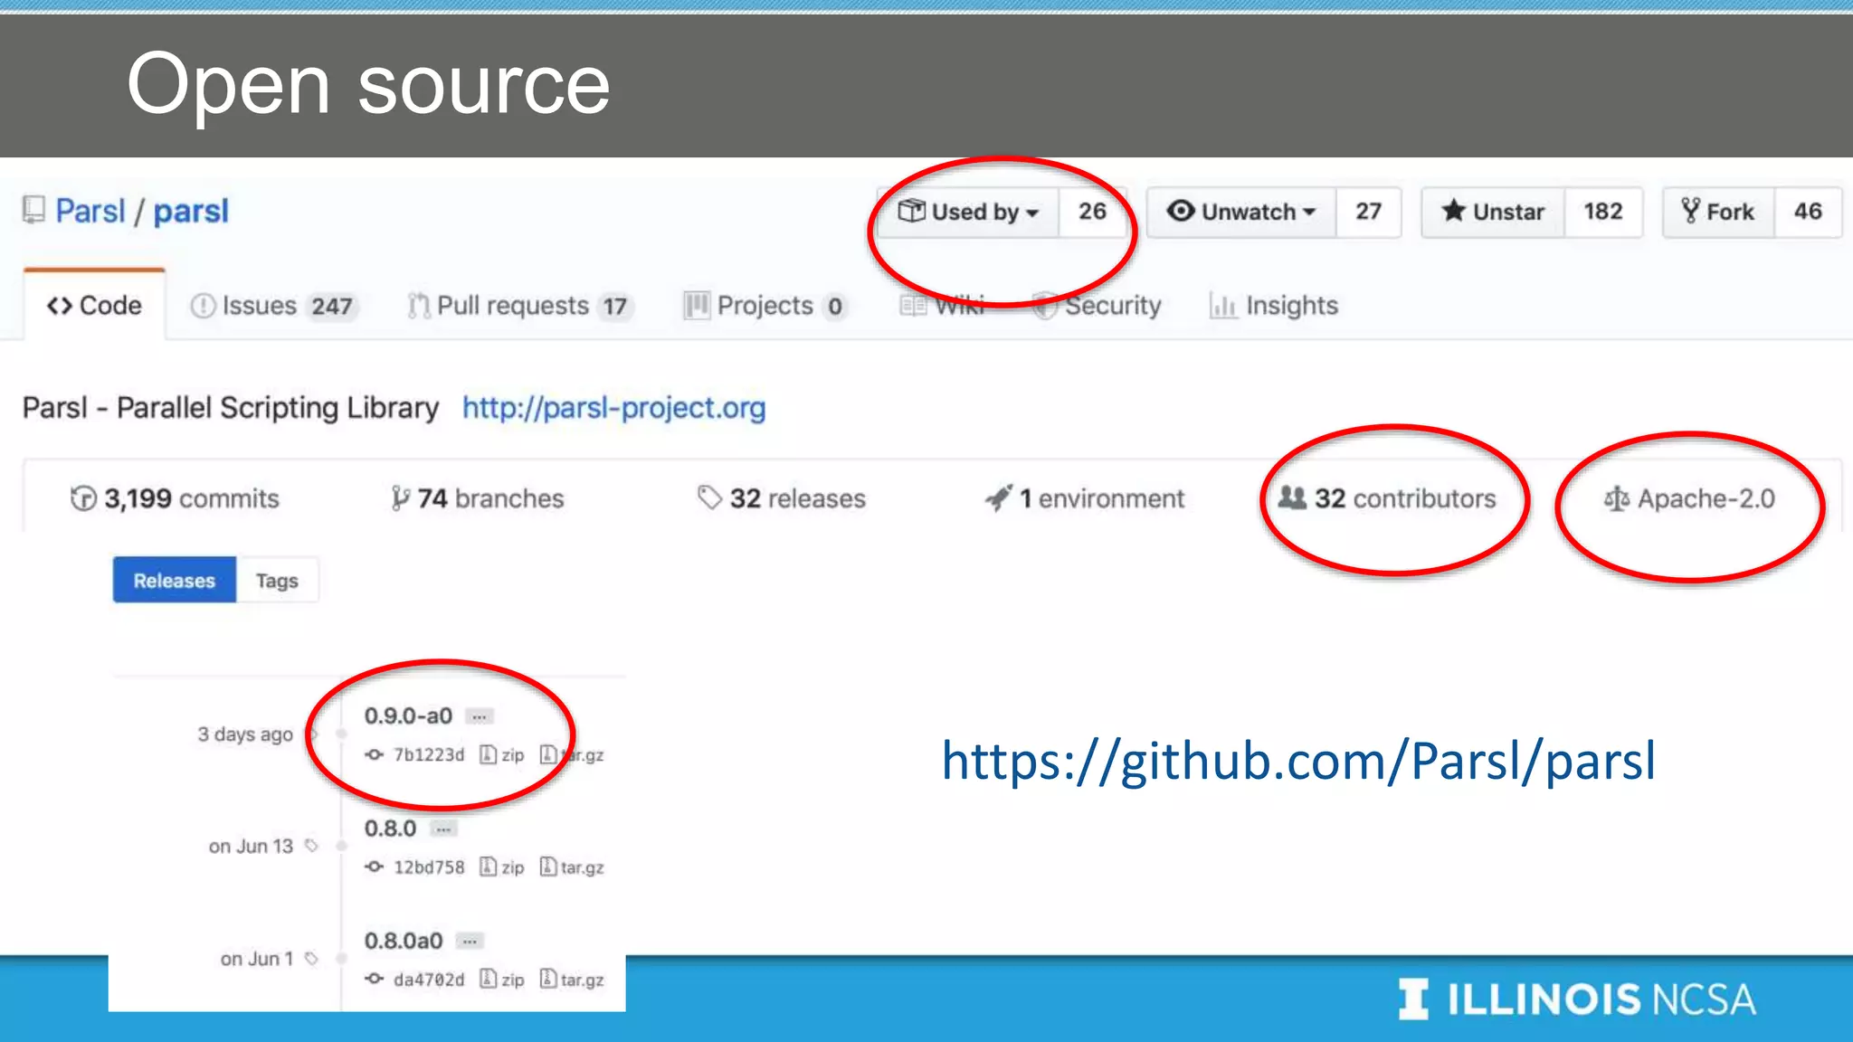
Task: Click the Used by count 26
Action: point(1092,212)
